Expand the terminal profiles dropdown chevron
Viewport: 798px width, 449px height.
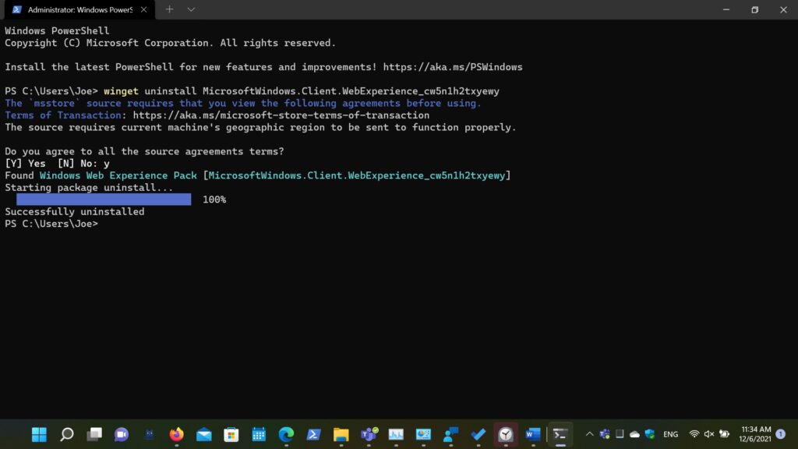pos(191,9)
